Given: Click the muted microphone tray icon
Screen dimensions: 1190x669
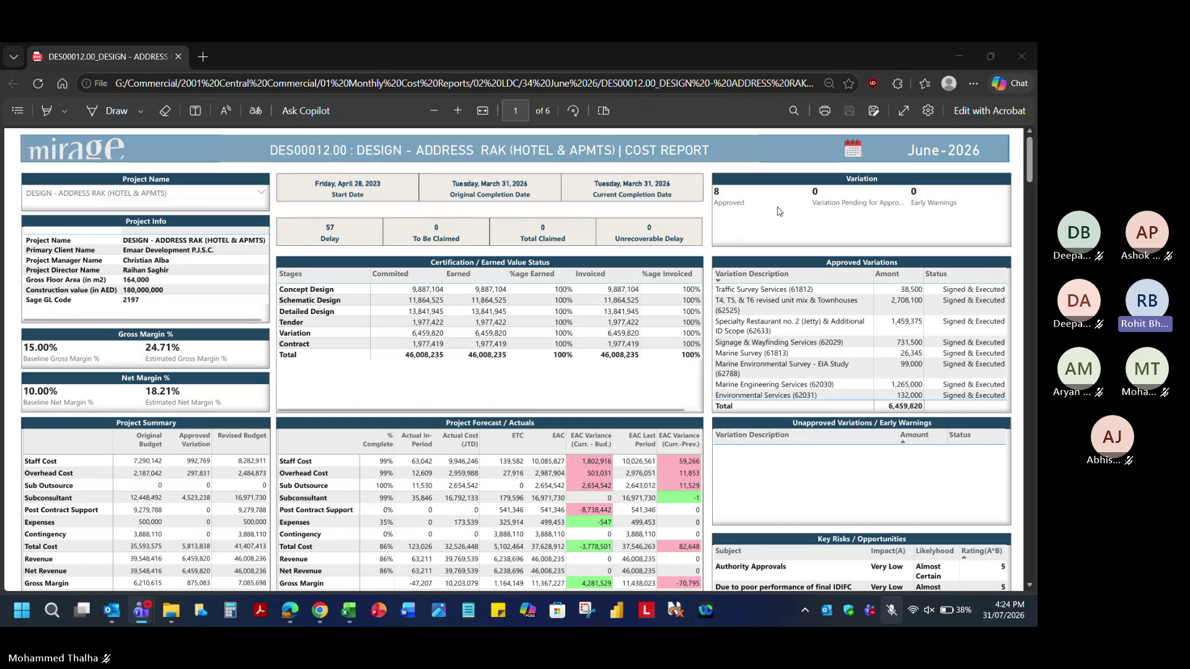Looking at the screenshot, I should (891, 610).
